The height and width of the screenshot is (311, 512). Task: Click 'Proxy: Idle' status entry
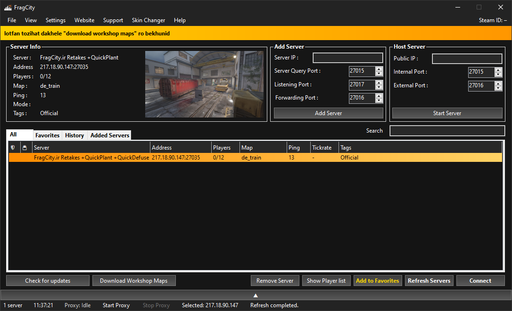click(x=77, y=305)
